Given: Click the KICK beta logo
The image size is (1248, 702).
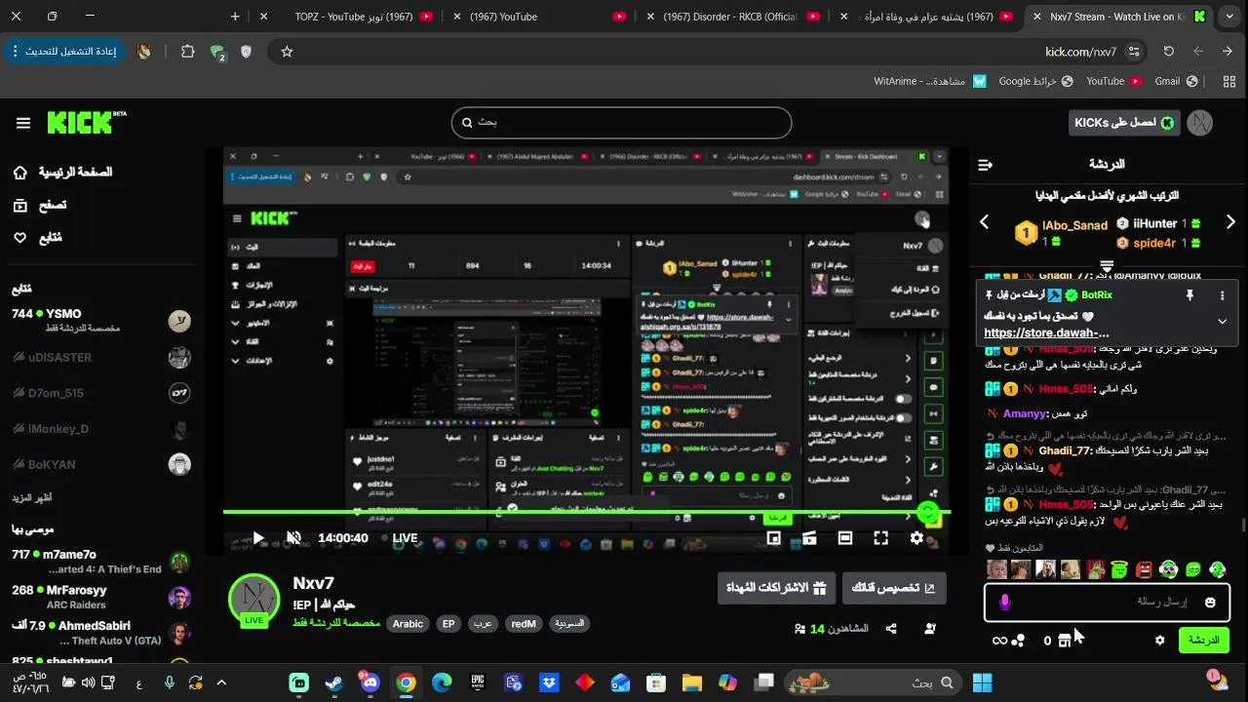Looking at the screenshot, I should click(86, 122).
